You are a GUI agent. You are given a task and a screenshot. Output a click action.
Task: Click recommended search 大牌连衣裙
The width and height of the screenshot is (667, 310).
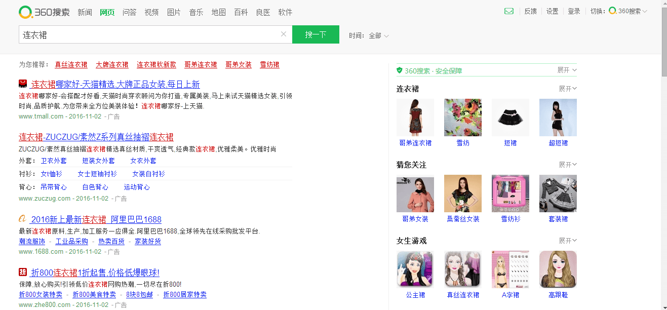tap(112, 65)
